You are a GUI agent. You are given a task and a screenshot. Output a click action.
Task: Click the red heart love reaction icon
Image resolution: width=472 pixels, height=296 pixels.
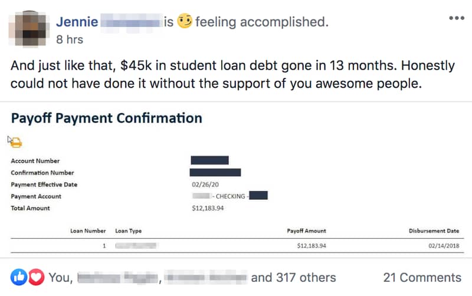tap(35, 277)
